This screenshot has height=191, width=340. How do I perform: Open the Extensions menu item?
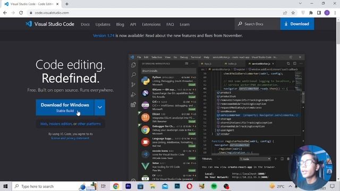click(x=151, y=24)
